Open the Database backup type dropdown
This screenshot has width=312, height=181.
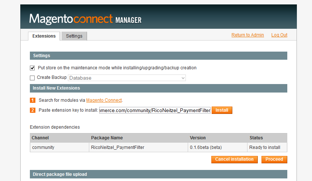click(x=127, y=78)
